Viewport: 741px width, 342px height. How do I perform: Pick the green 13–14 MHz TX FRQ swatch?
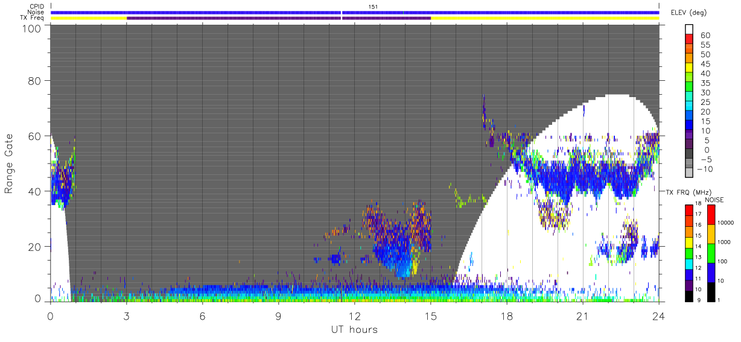pyautogui.click(x=690, y=253)
